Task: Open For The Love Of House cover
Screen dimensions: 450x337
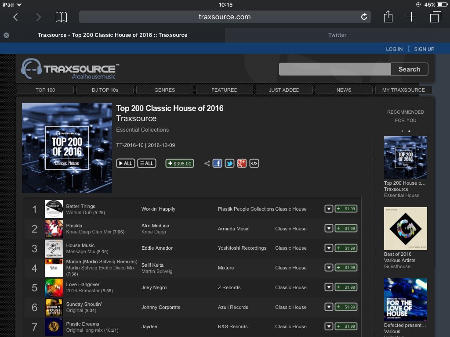Action: (x=406, y=299)
